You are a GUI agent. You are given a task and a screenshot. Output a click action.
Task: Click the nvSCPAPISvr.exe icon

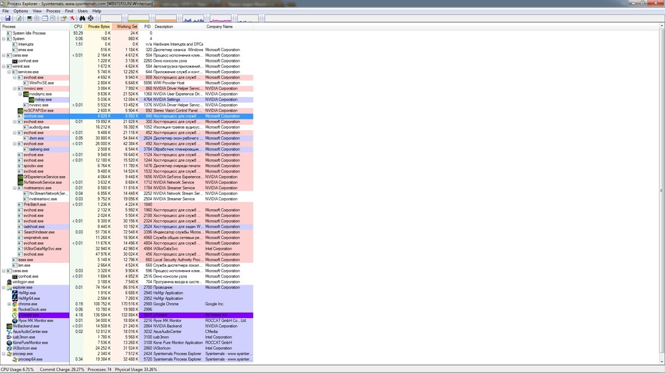[x=21, y=110]
